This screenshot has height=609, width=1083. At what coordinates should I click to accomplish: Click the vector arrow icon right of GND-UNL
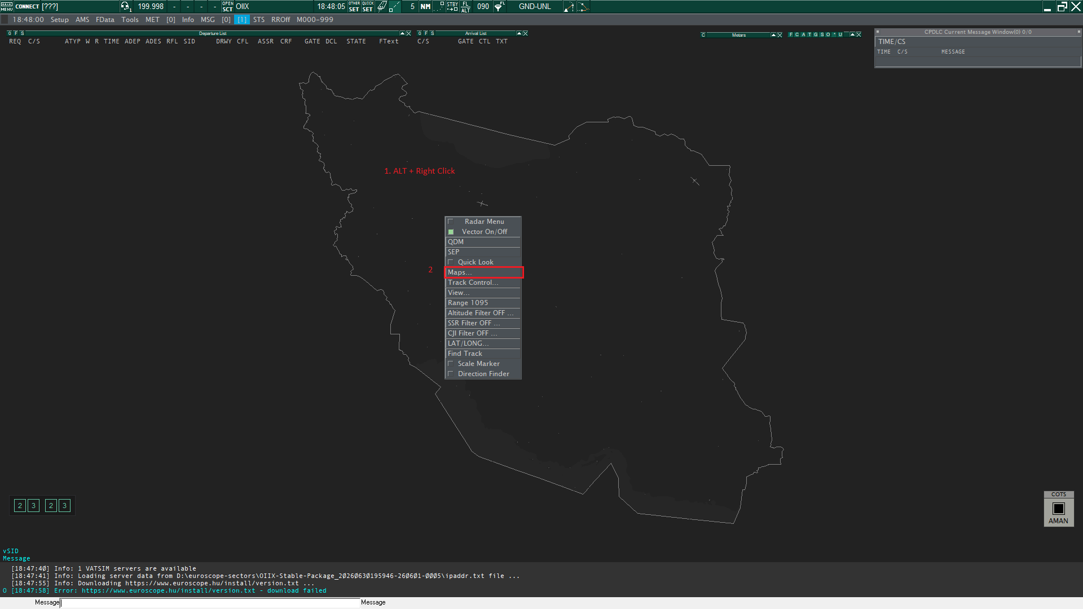(569, 6)
